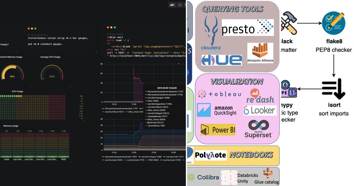
Task: Select the Amazon Athena logo
Action: [260, 53]
